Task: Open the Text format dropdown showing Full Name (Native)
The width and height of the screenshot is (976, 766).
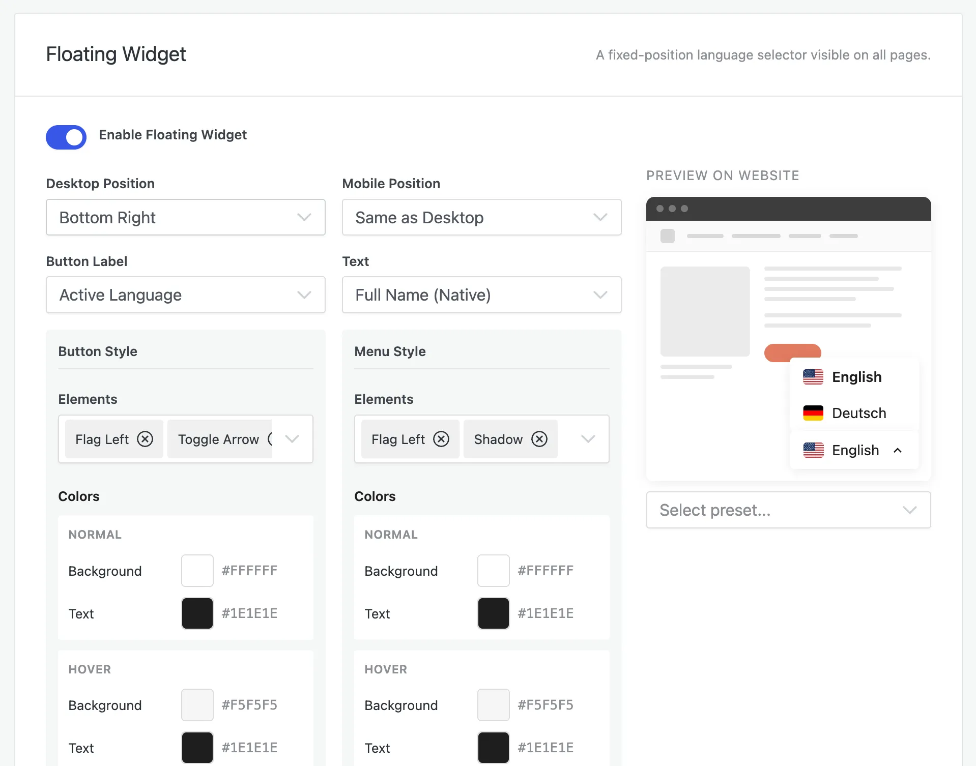Action: [x=482, y=295]
